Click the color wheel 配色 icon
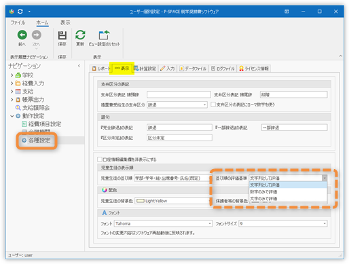 [x=104, y=190]
